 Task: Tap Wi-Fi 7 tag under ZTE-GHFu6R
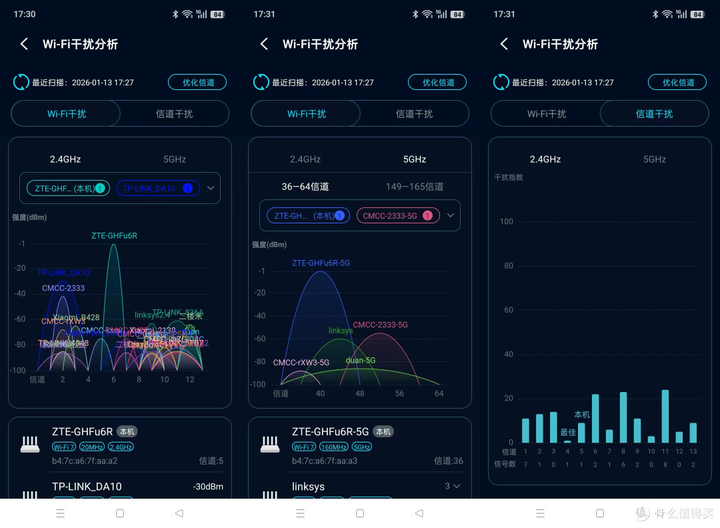(63, 447)
